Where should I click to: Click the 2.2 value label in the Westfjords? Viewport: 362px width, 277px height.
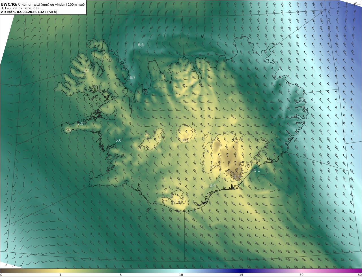(87, 70)
